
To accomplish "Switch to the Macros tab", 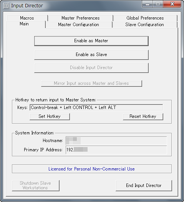I will [27, 18].
